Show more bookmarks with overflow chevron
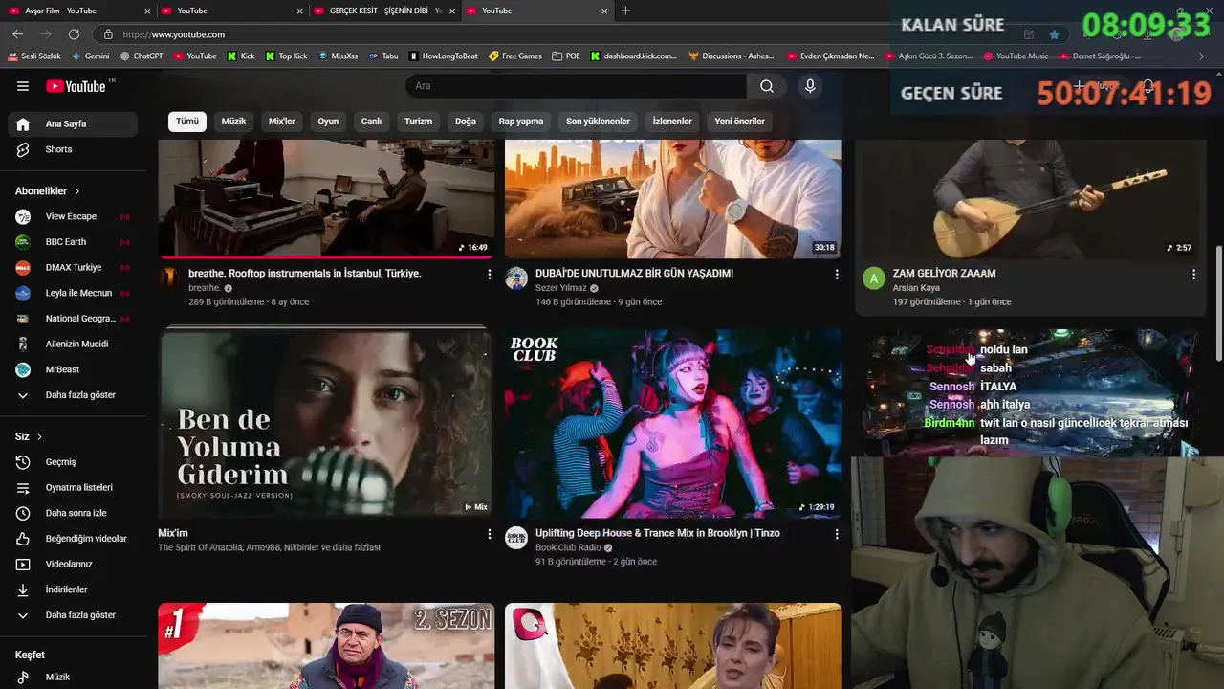Image resolution: width=1224 pixels, height=689 pixels. (x=1201, y=56)
